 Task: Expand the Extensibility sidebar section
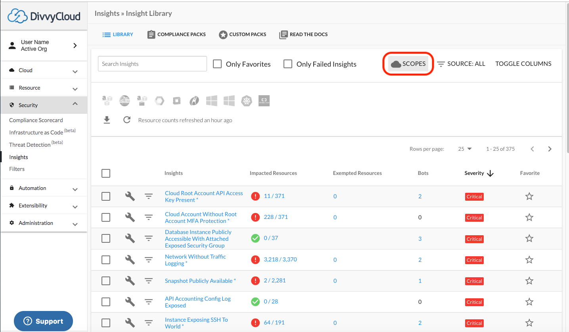point(44,205)
